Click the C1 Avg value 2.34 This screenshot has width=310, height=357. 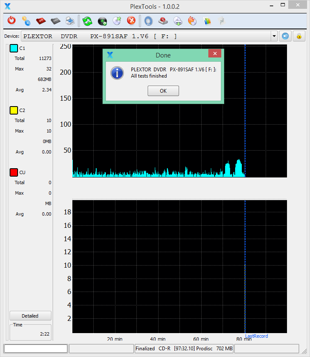pyautogui.click(x=47, y=90)
